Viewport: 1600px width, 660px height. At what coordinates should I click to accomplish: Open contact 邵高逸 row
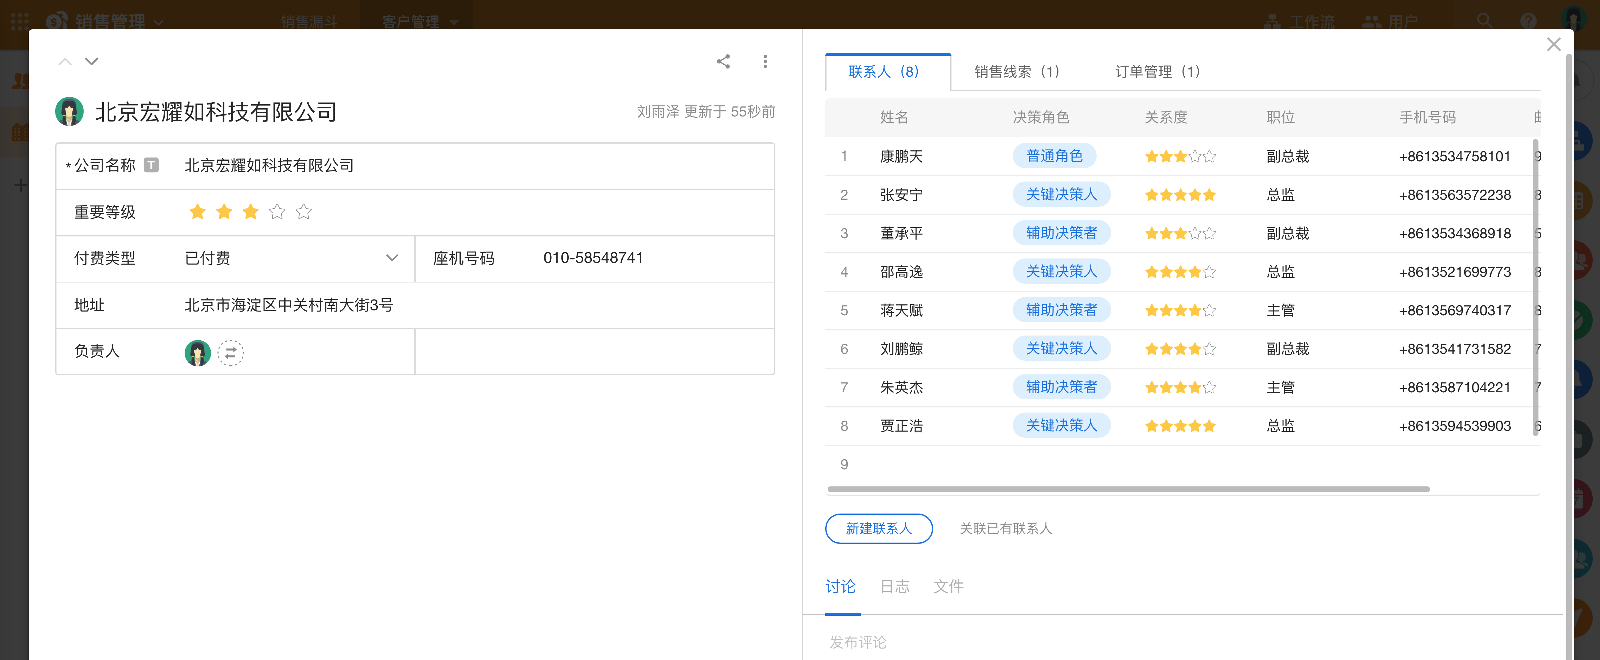pos(1182,271)
